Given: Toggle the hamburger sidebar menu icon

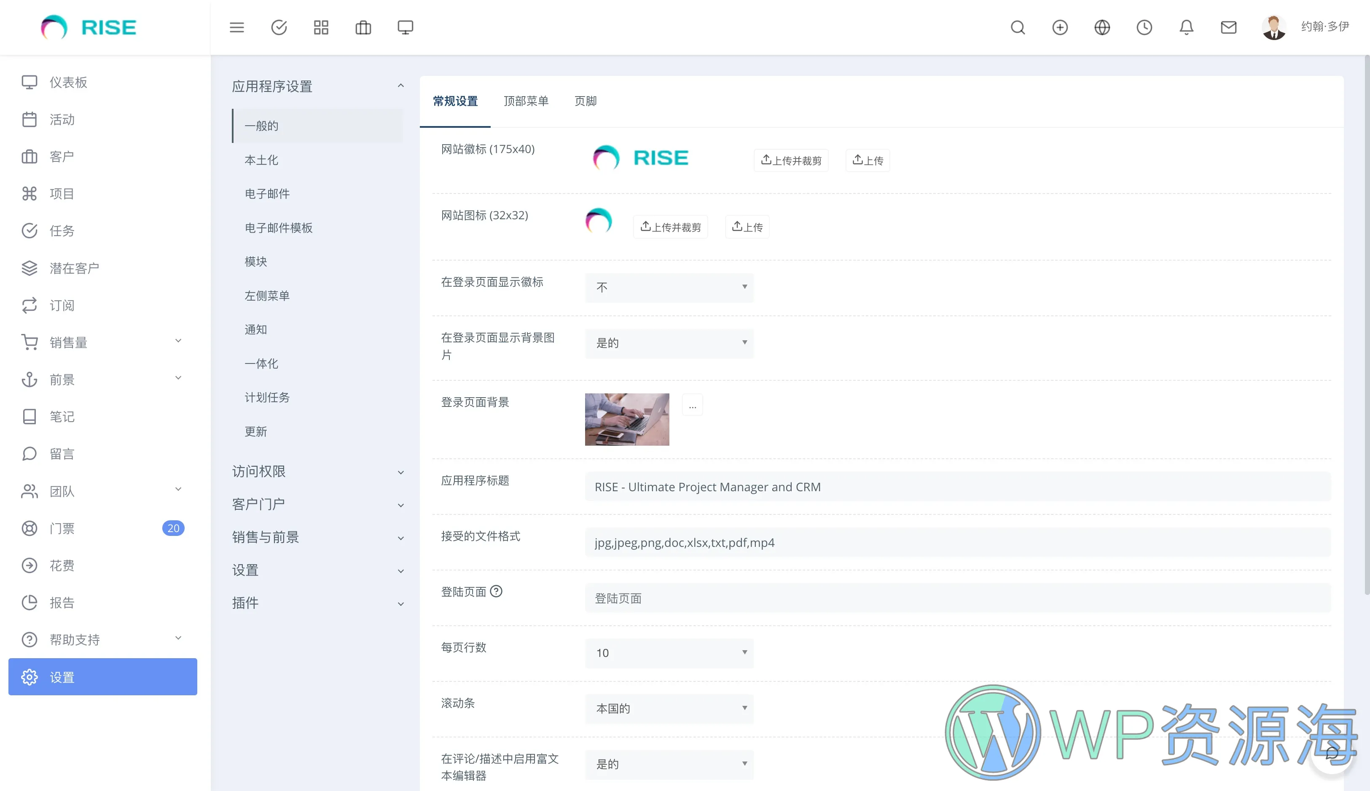Looking at the screenshot, I should click(237, 27).
